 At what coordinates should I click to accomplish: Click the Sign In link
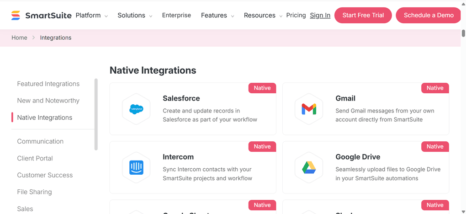(320, 15)
